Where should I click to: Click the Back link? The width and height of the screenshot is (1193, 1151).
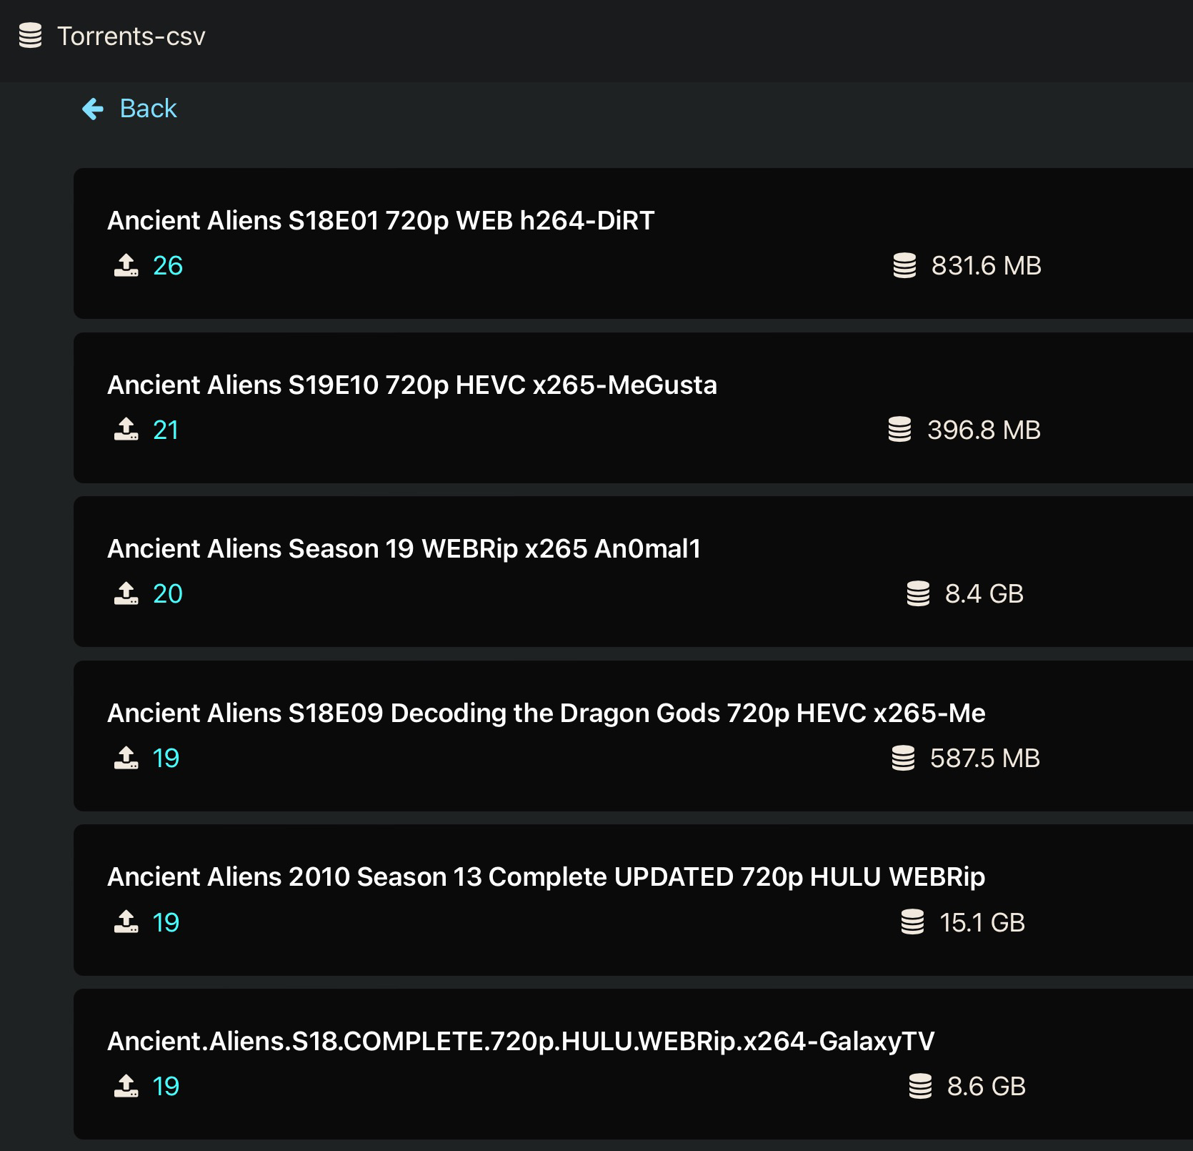pos(148,109)
